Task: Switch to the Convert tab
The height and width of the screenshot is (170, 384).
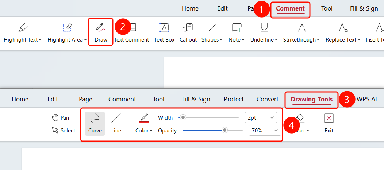Action: [x=268, y=99]
